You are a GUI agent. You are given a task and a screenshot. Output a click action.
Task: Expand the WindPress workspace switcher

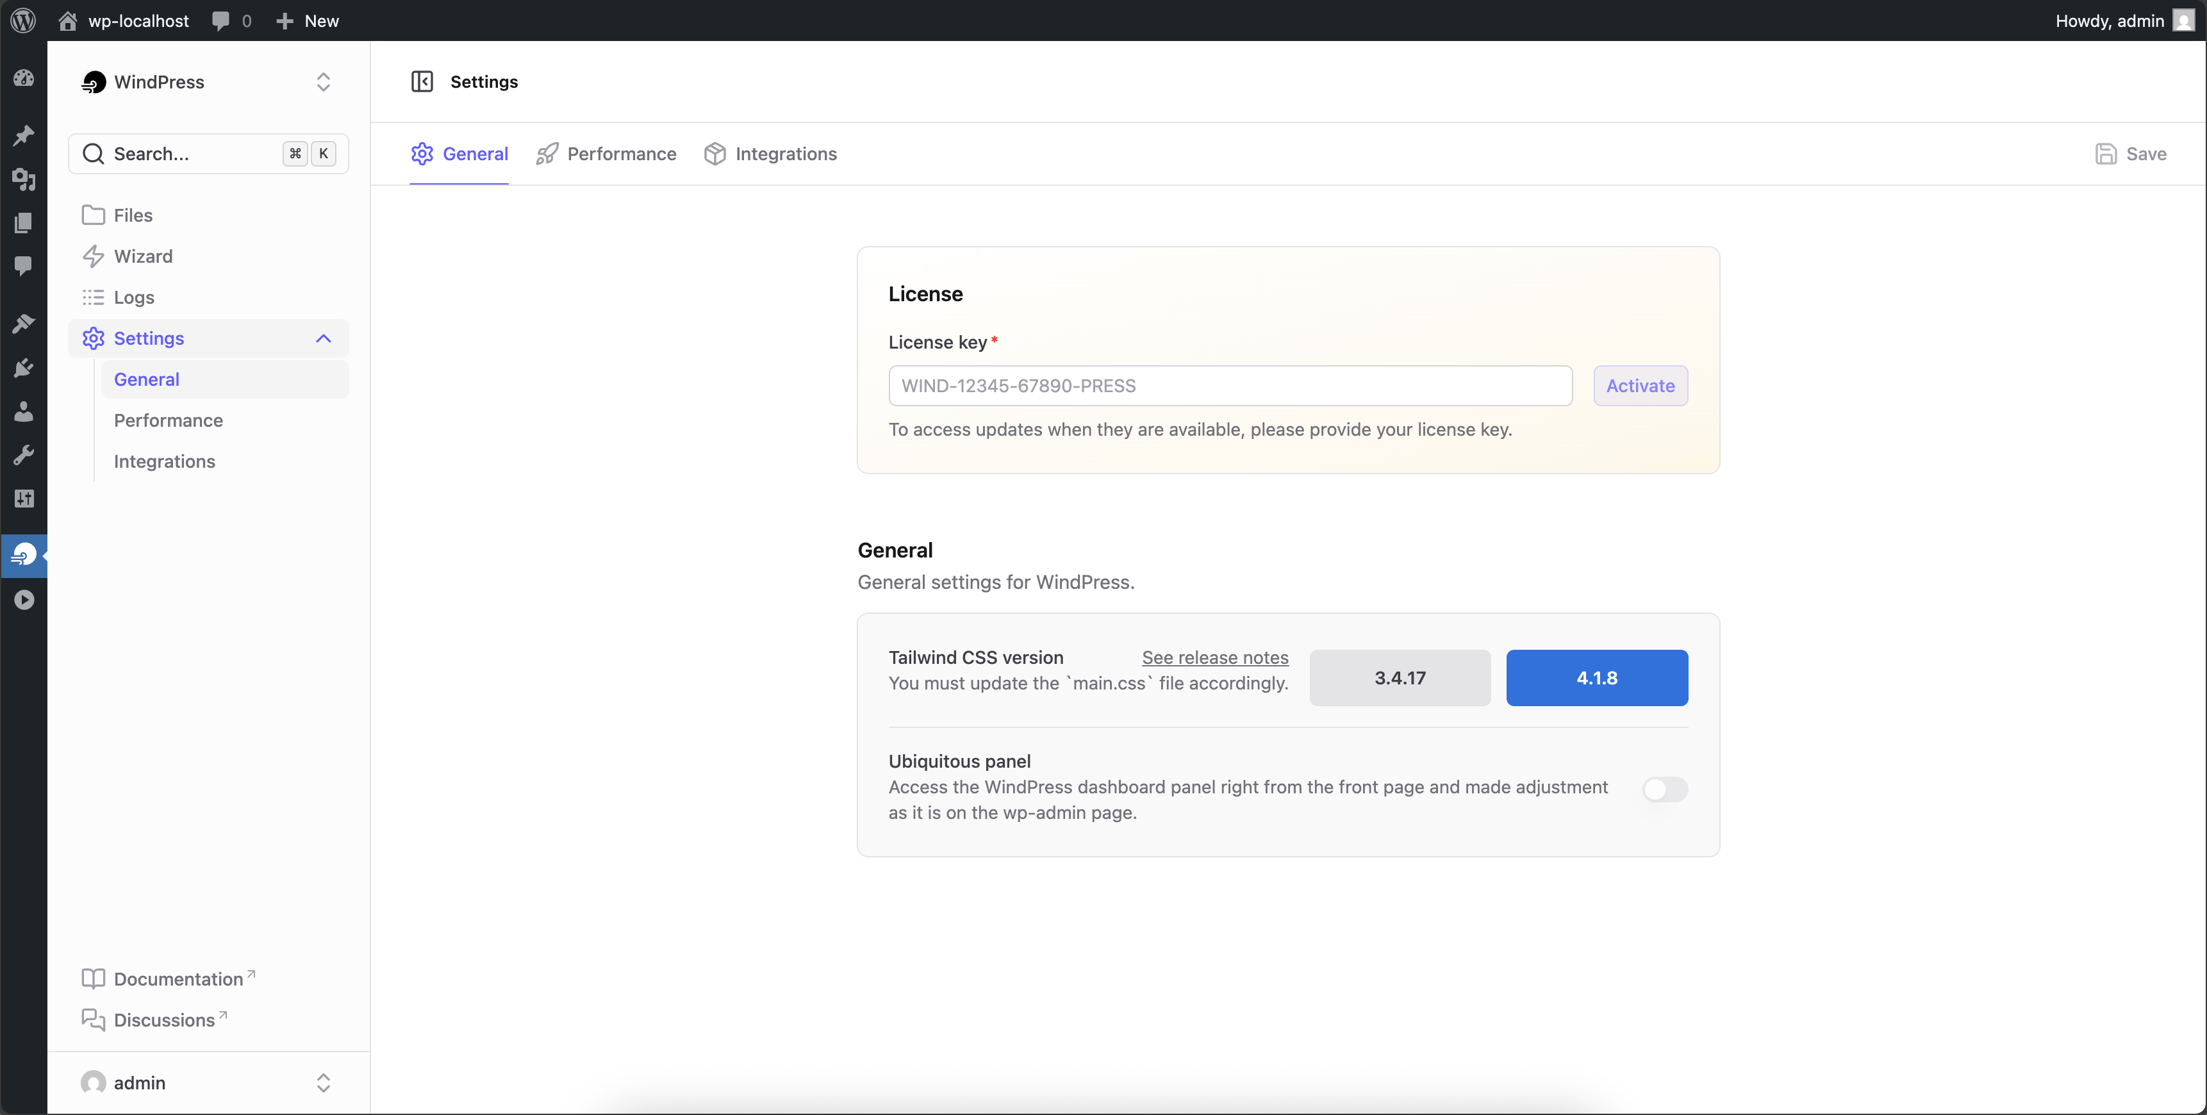click(323, 82)
